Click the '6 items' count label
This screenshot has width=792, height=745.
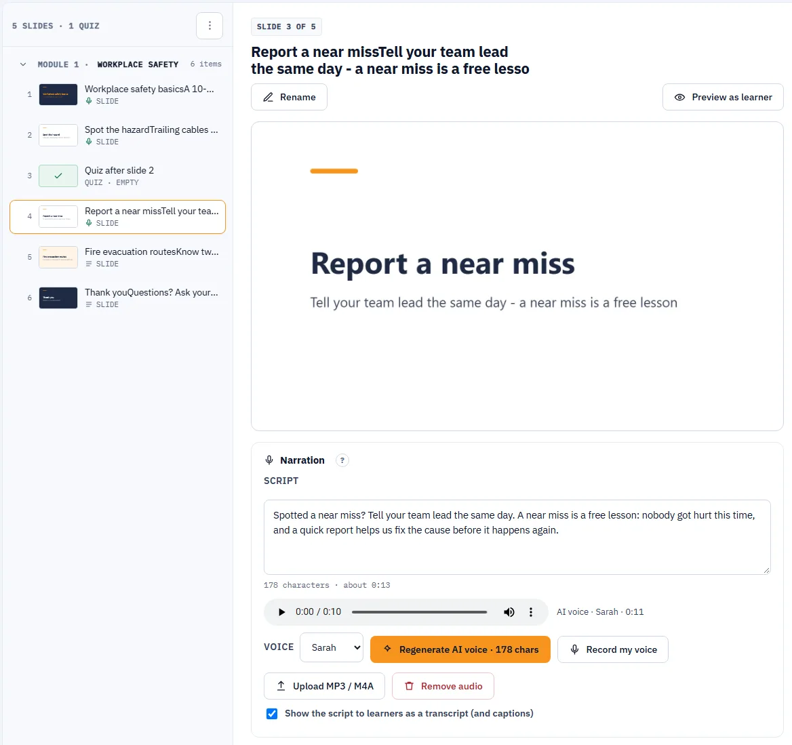pyautogui.click(x=205, y=64)
